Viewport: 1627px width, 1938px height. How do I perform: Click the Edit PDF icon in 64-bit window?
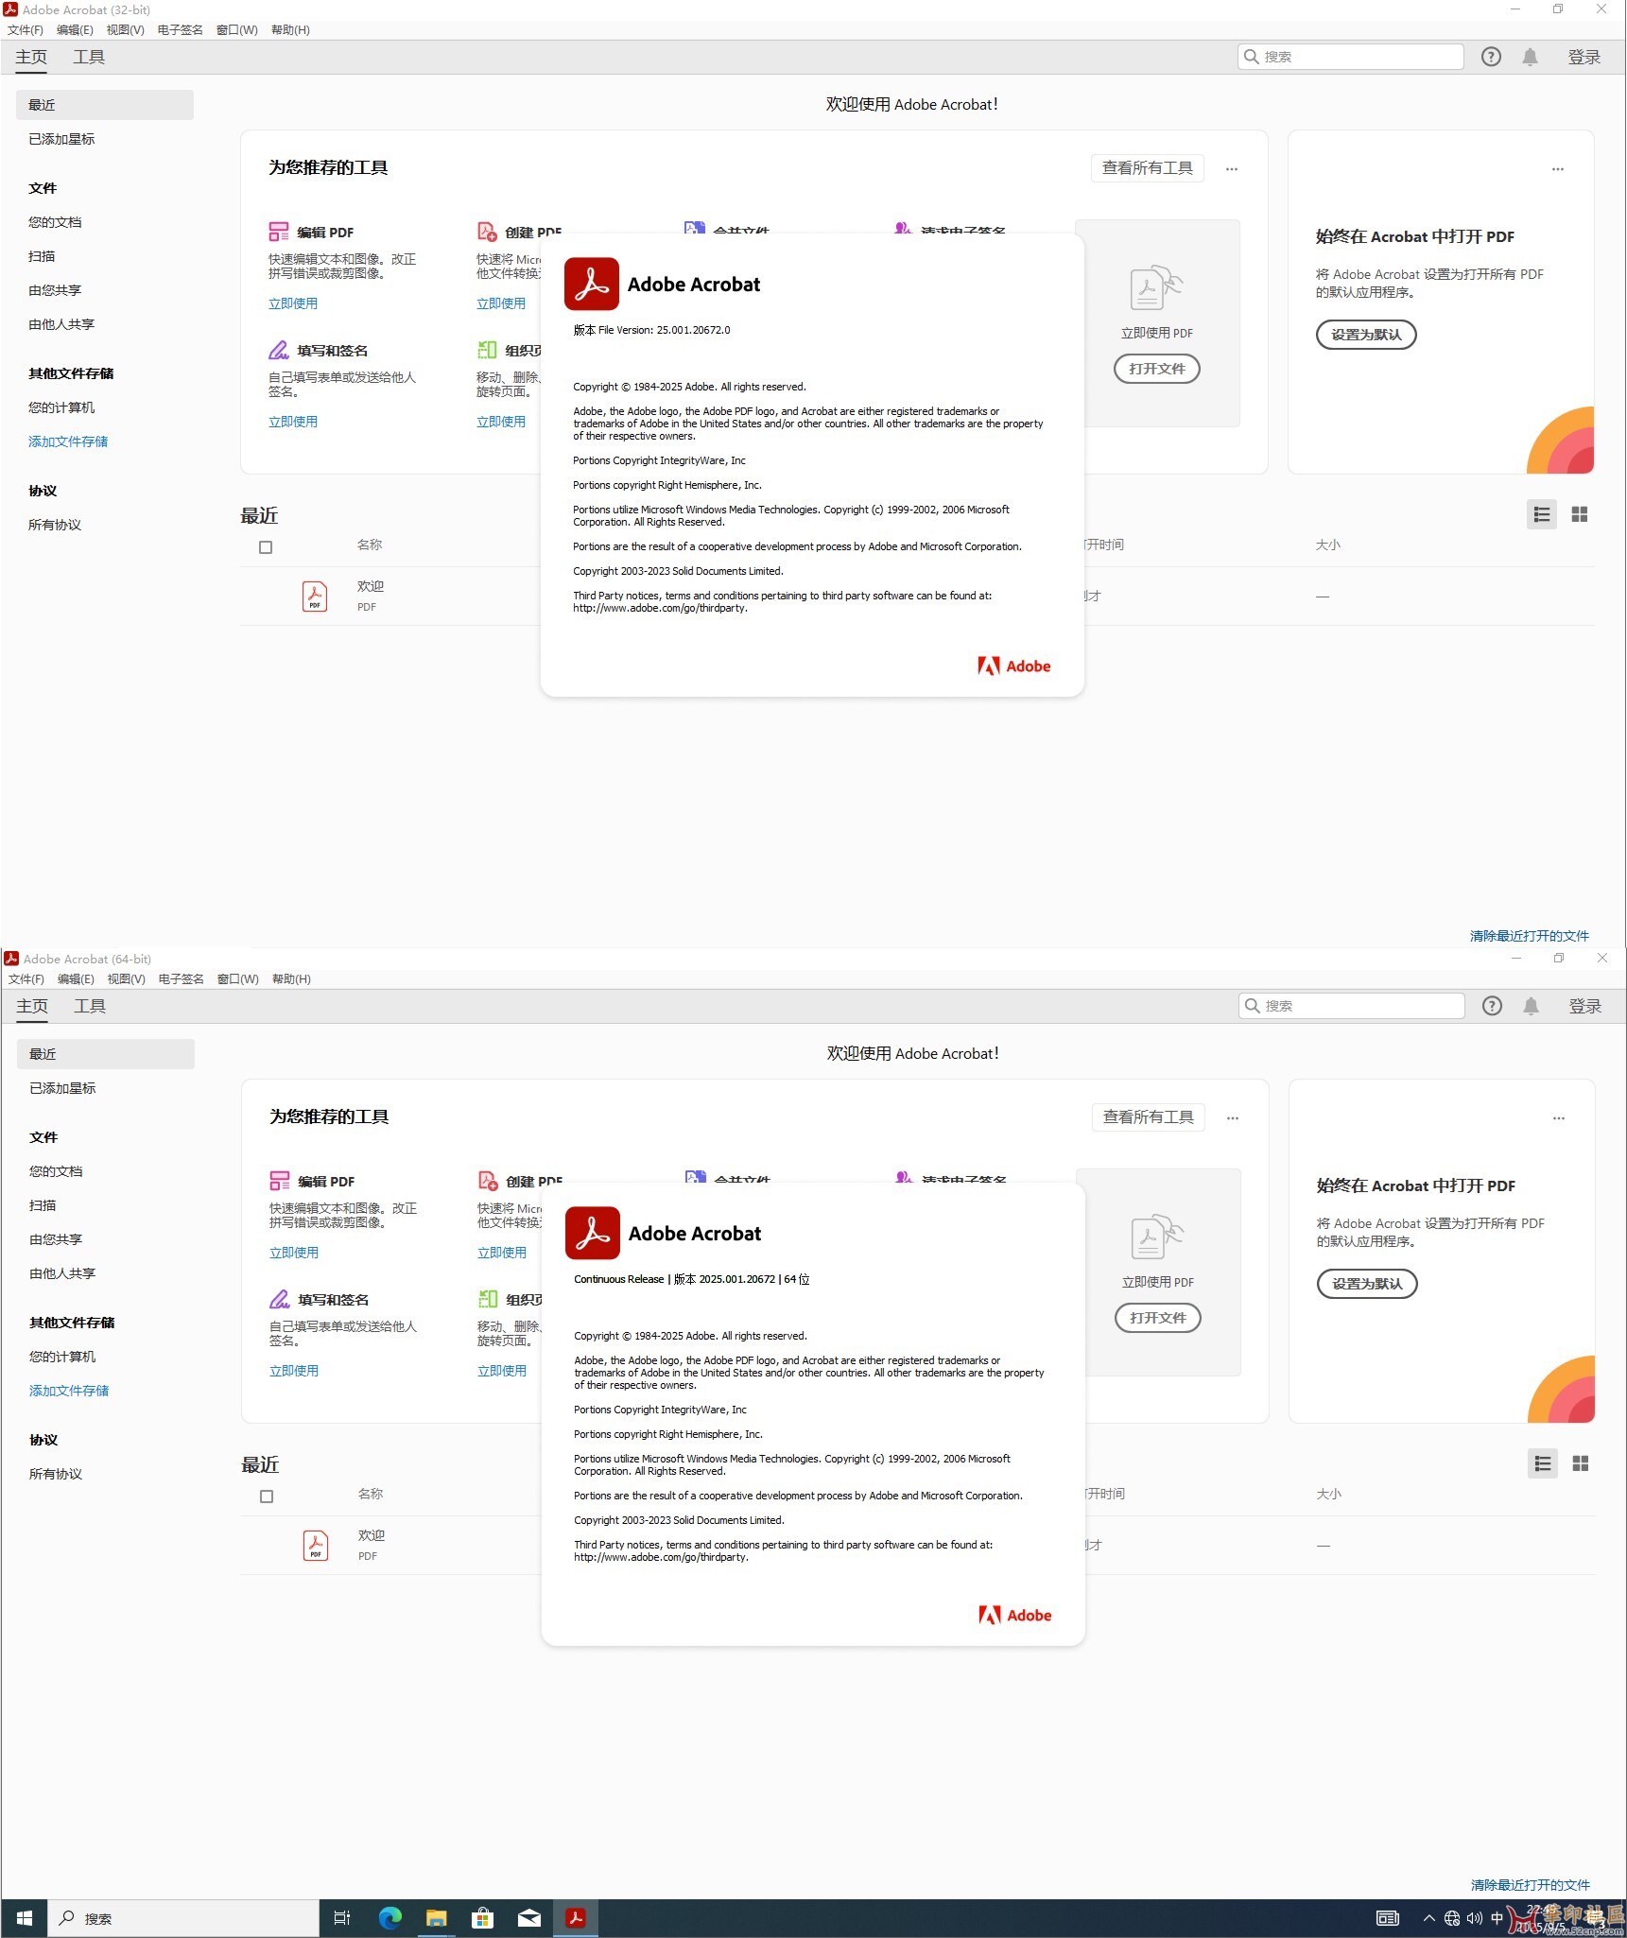pyautogui.click(x=280, y=1181)
